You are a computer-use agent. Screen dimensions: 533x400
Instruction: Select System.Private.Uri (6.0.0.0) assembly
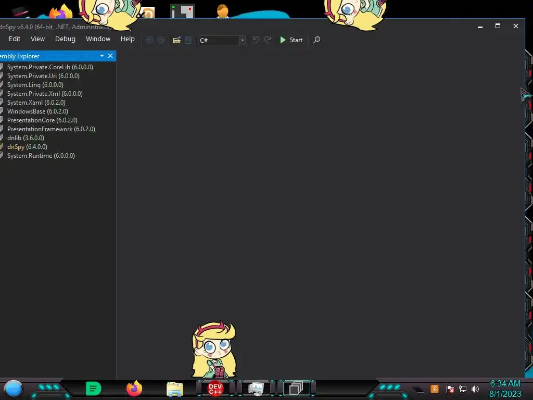click(43, 76)
